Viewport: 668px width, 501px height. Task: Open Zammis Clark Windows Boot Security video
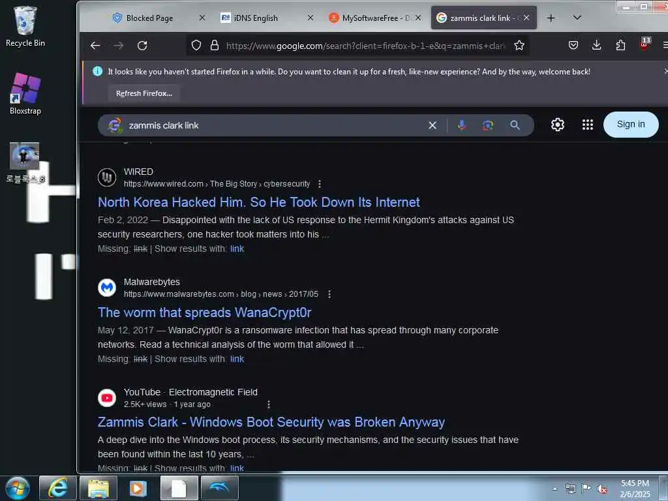click(x=271, y=422)
